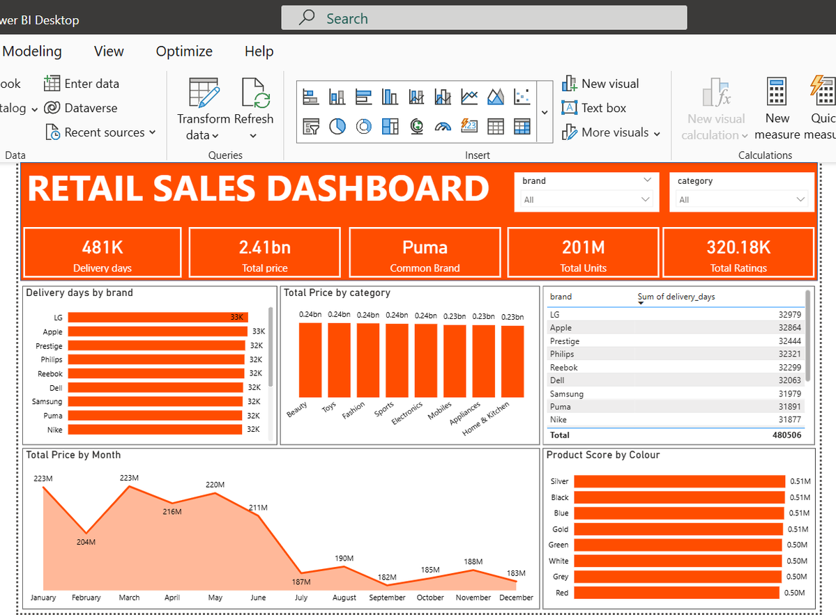The width and height of the screenshot is (836, 615).
Task: Select the 201M Total Units card
Action: (584, 252)
